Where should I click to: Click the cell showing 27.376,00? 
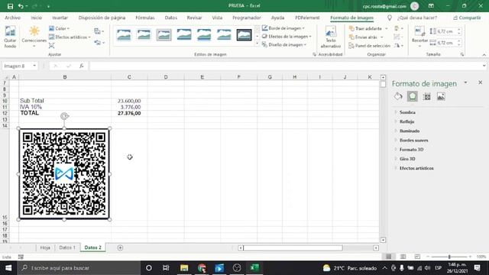pos(129,113)
